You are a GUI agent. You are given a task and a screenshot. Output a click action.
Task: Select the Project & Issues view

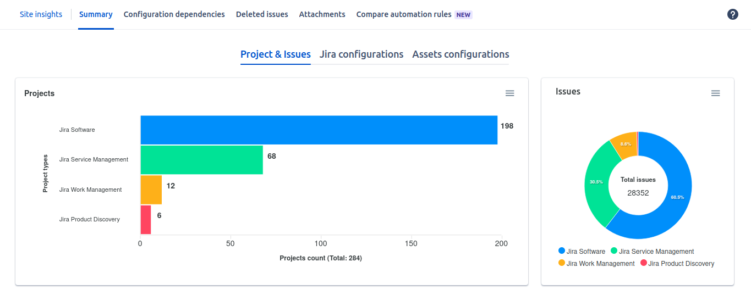coord(275,54)
